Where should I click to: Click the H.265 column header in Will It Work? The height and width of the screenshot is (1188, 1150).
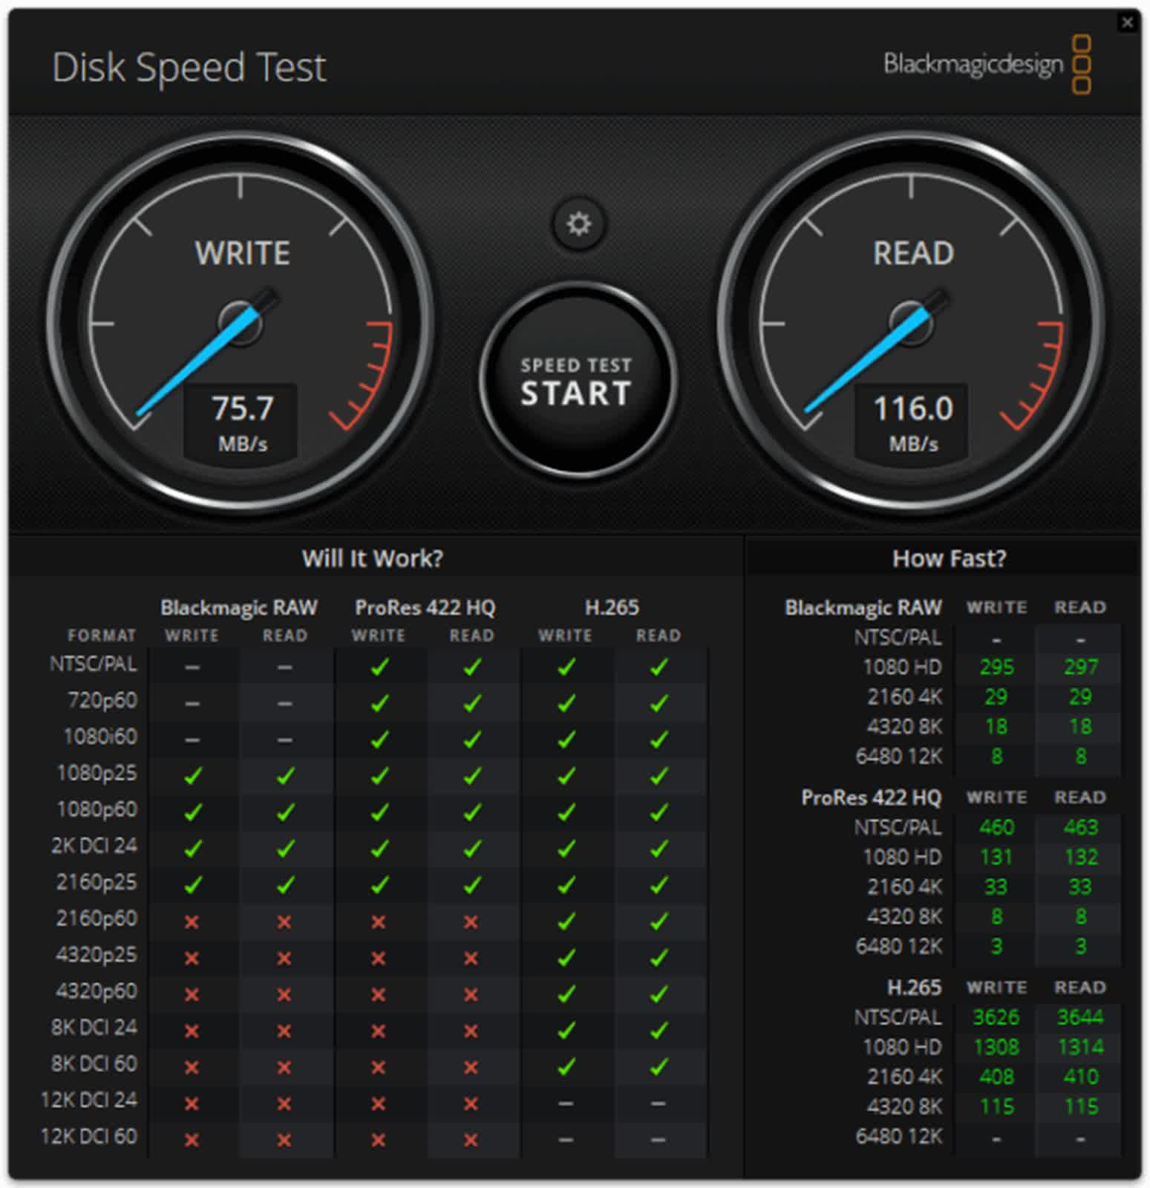click(612, 607)
